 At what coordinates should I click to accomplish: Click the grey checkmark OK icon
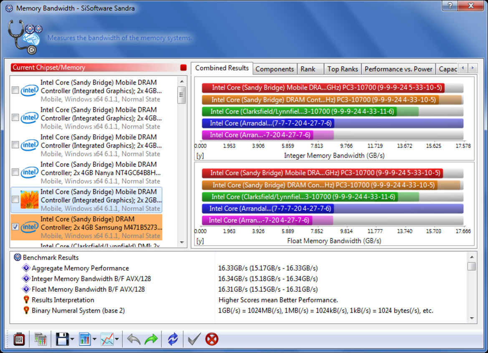click(194, 339)
